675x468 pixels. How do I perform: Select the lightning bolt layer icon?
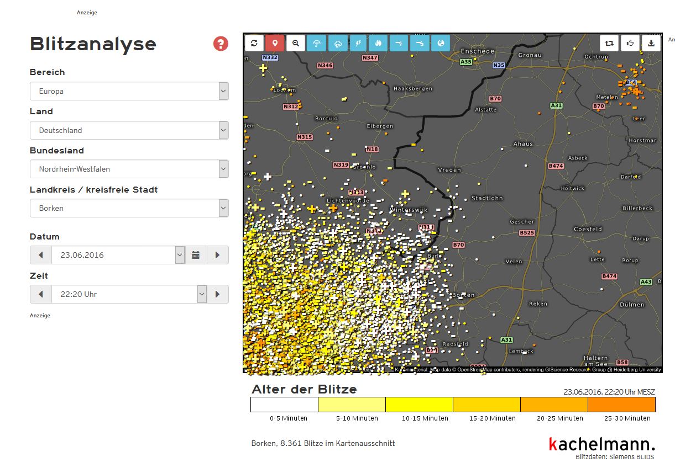358,42
